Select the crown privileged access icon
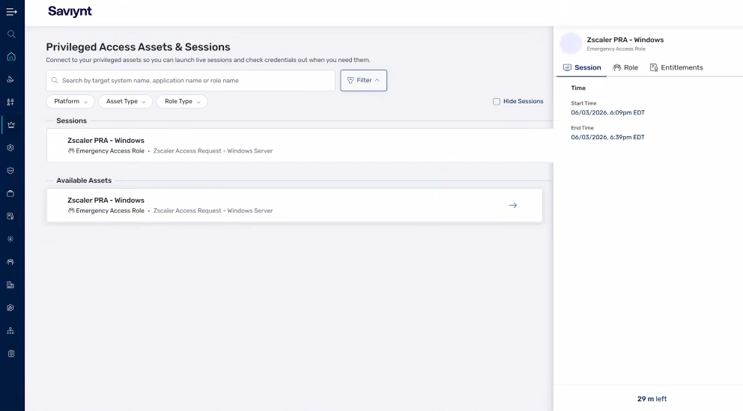 [11, 125]
